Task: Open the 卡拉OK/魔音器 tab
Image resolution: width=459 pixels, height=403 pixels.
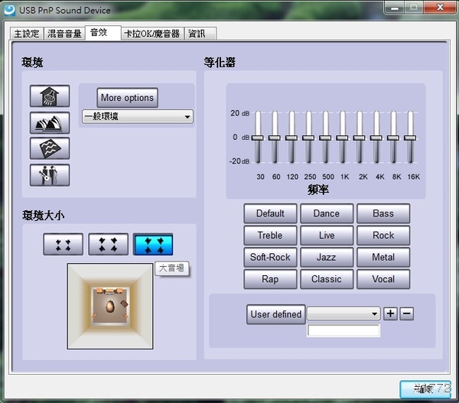Action: pyautogui.click(x=151, y=34)
